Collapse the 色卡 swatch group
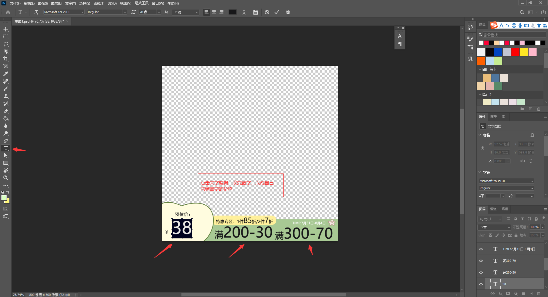This screenshot has height=297, width=548. pos(480,69)
